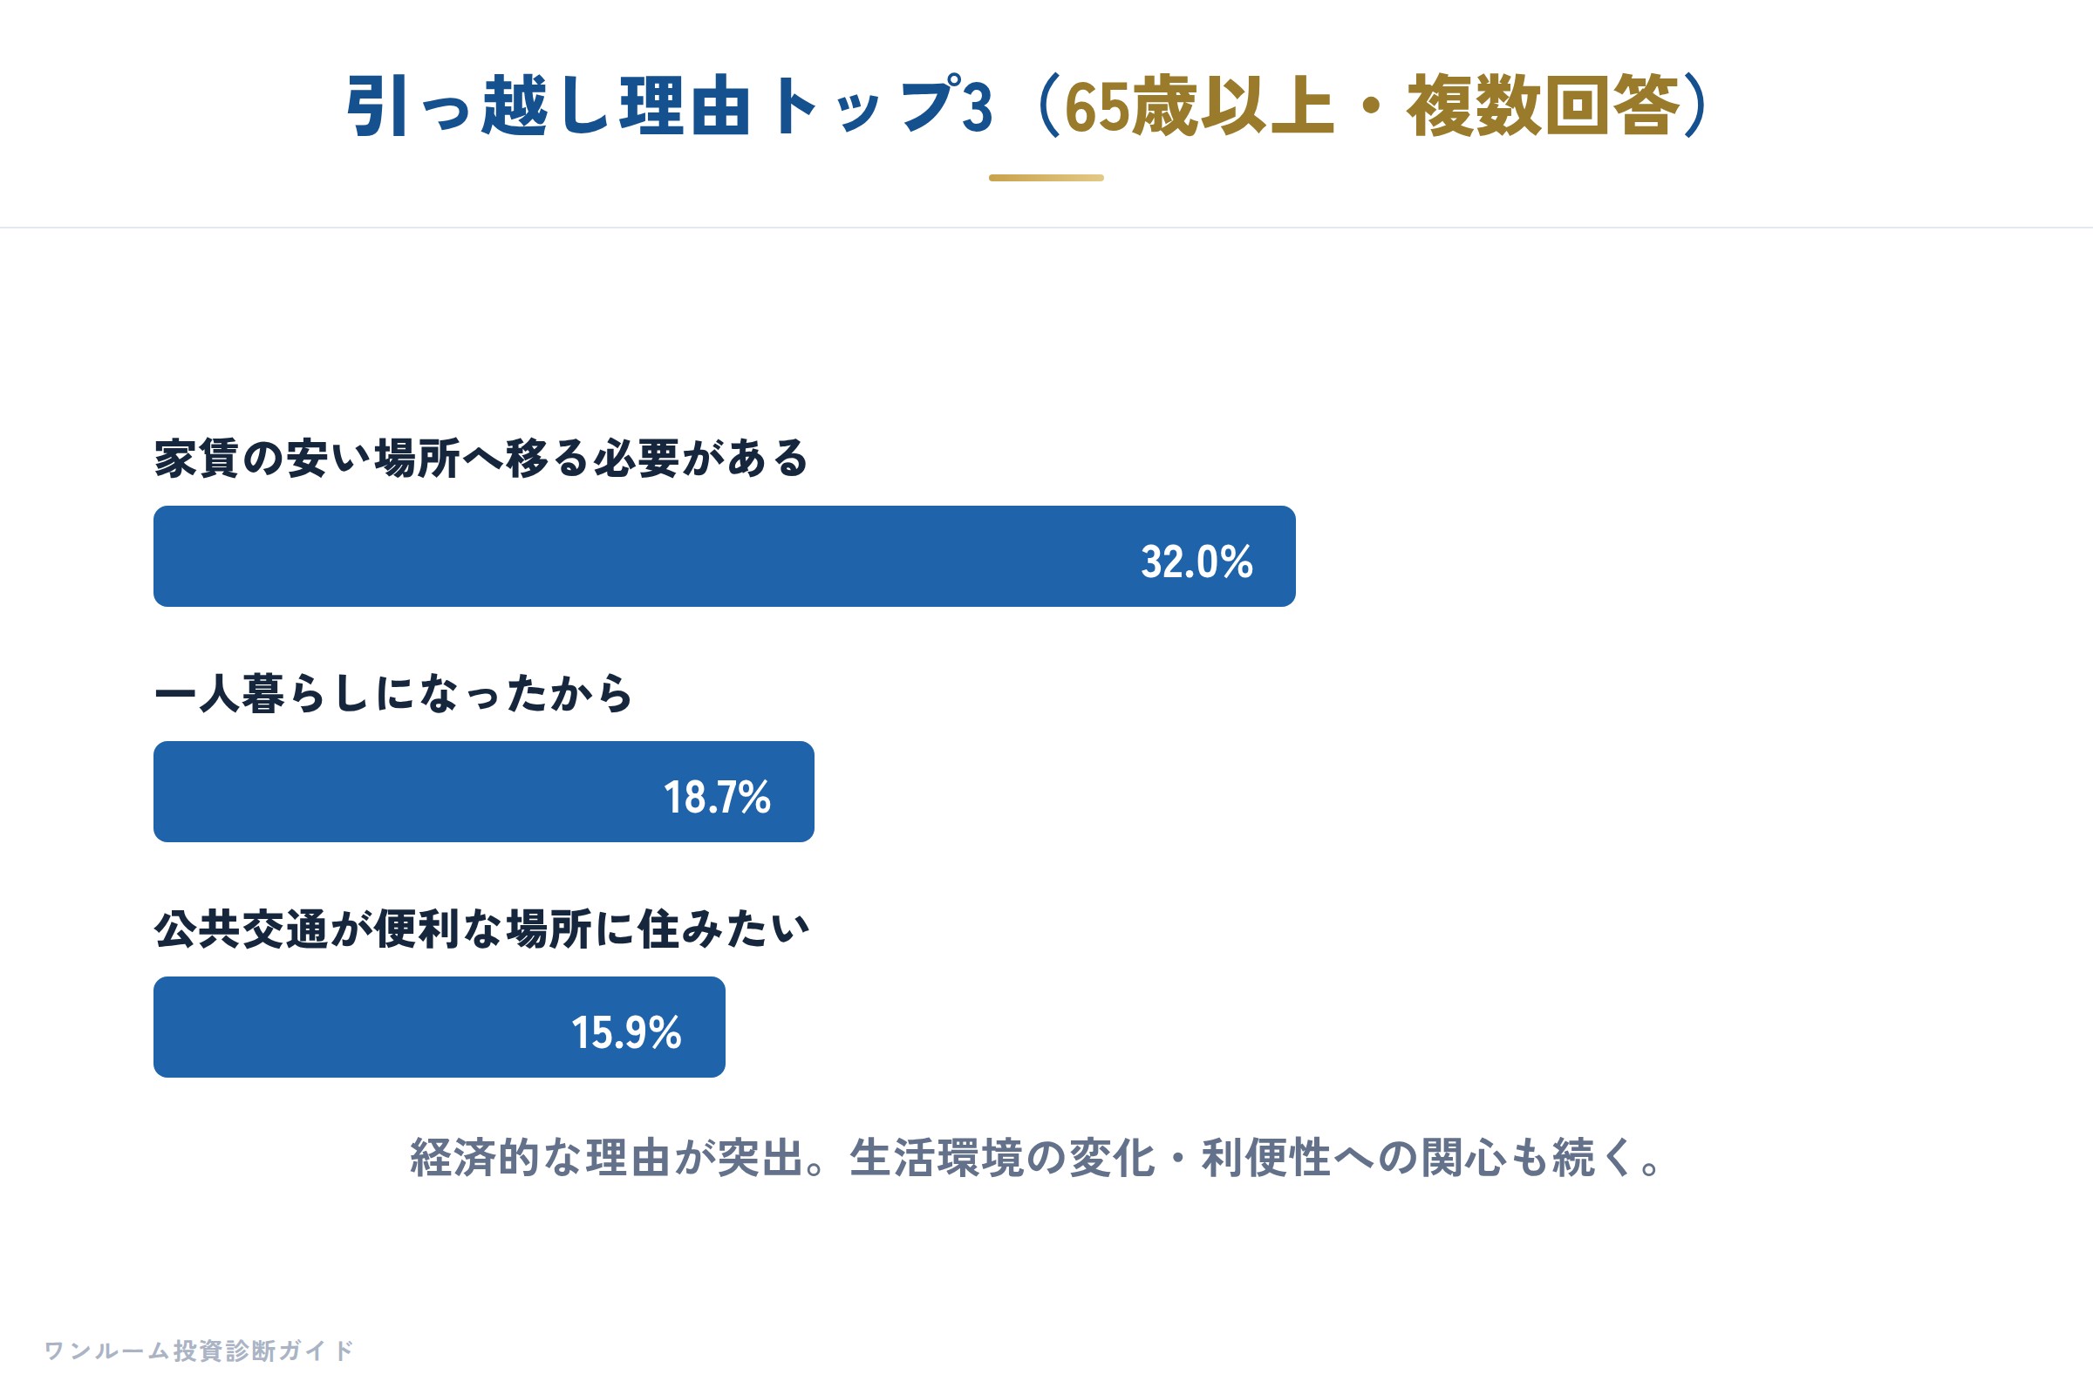Click the label 家賃の安い場所へ移る必要がある

tap(481, 459)
